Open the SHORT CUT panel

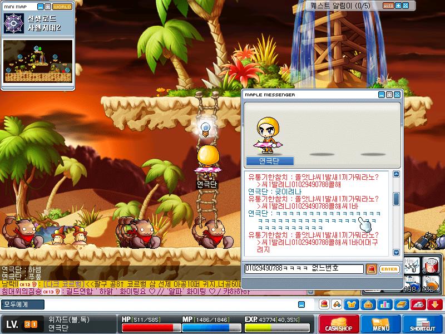(x=422, y=324)
